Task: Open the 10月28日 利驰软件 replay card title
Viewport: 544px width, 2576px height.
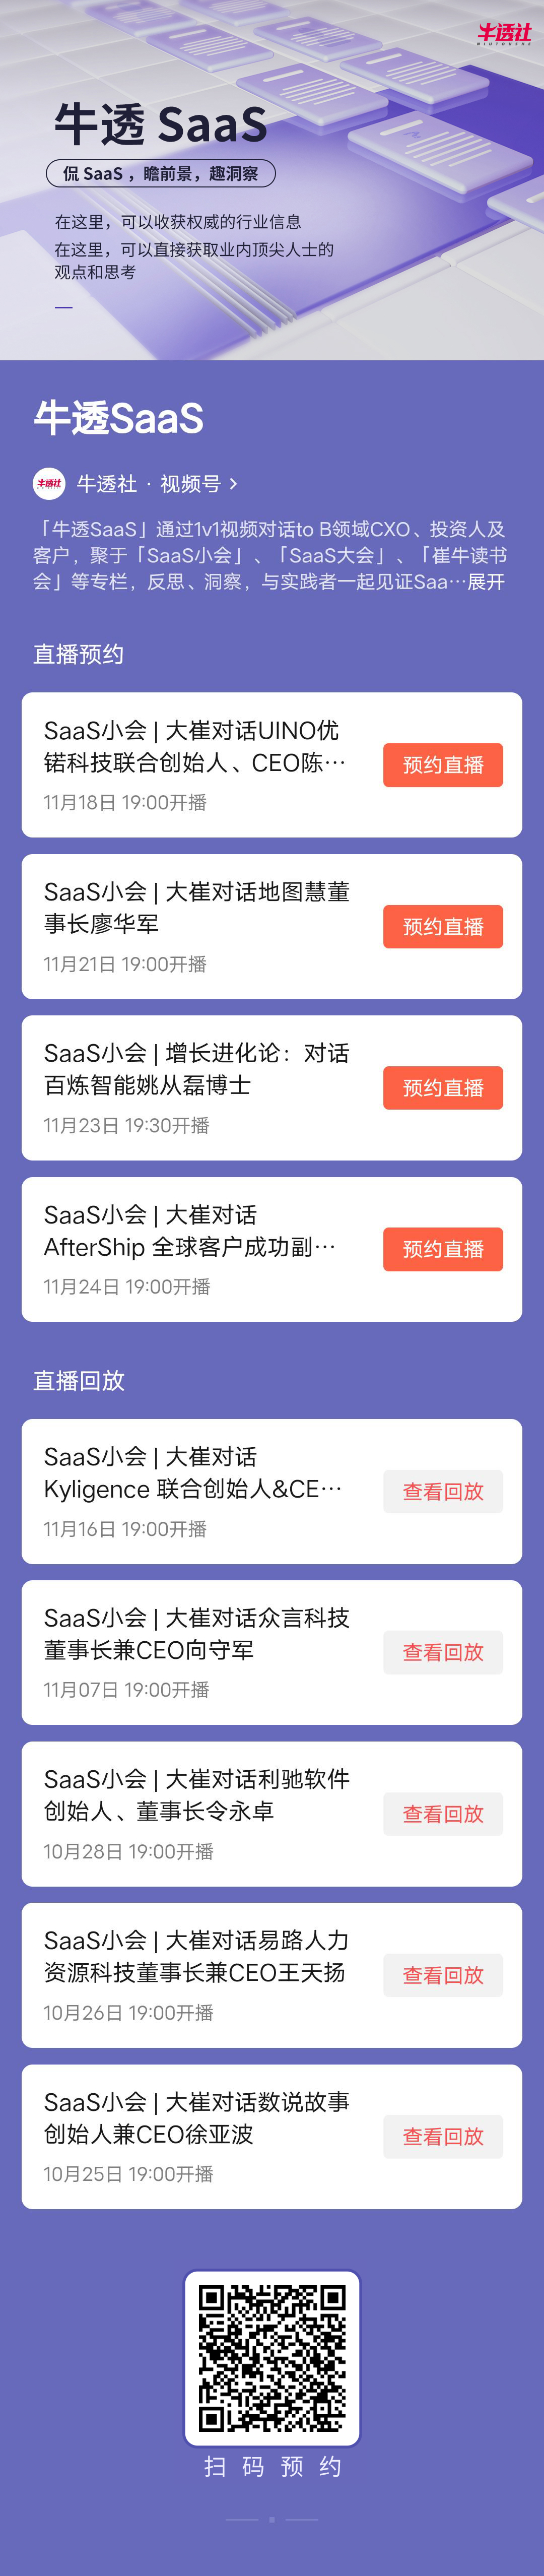Action: [x=197, y=1794]
